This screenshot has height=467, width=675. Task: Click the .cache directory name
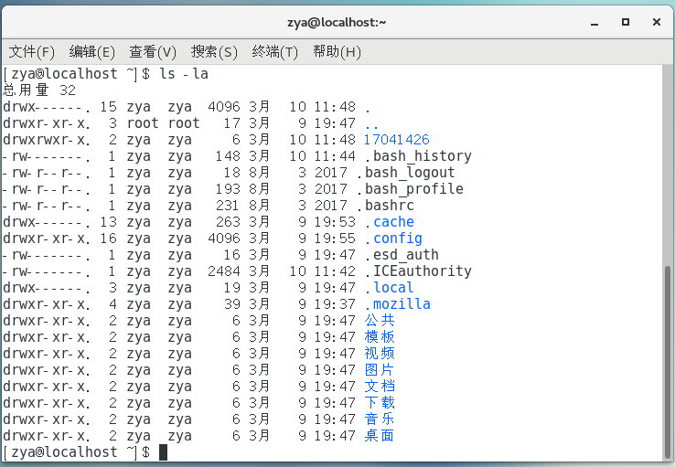pyautogui.click(x=389, y=222)
